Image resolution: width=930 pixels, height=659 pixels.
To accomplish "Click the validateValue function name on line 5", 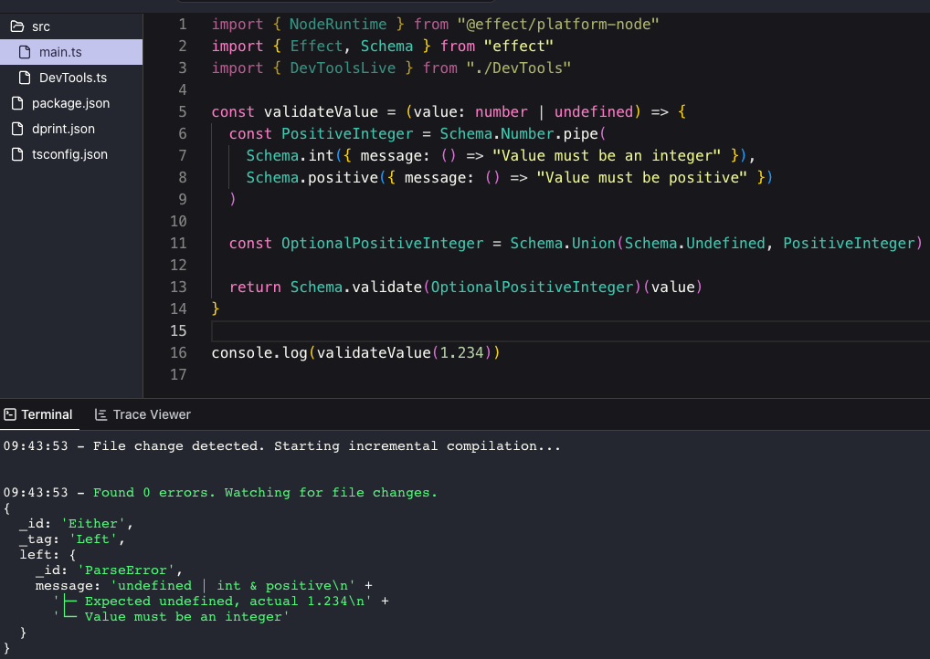I will (321, 112).
